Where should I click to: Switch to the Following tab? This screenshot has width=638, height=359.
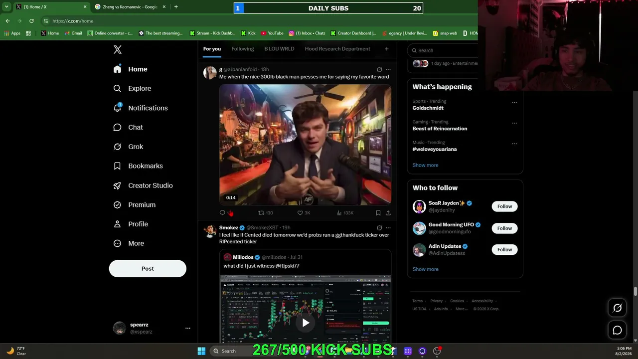pos(243,49)
